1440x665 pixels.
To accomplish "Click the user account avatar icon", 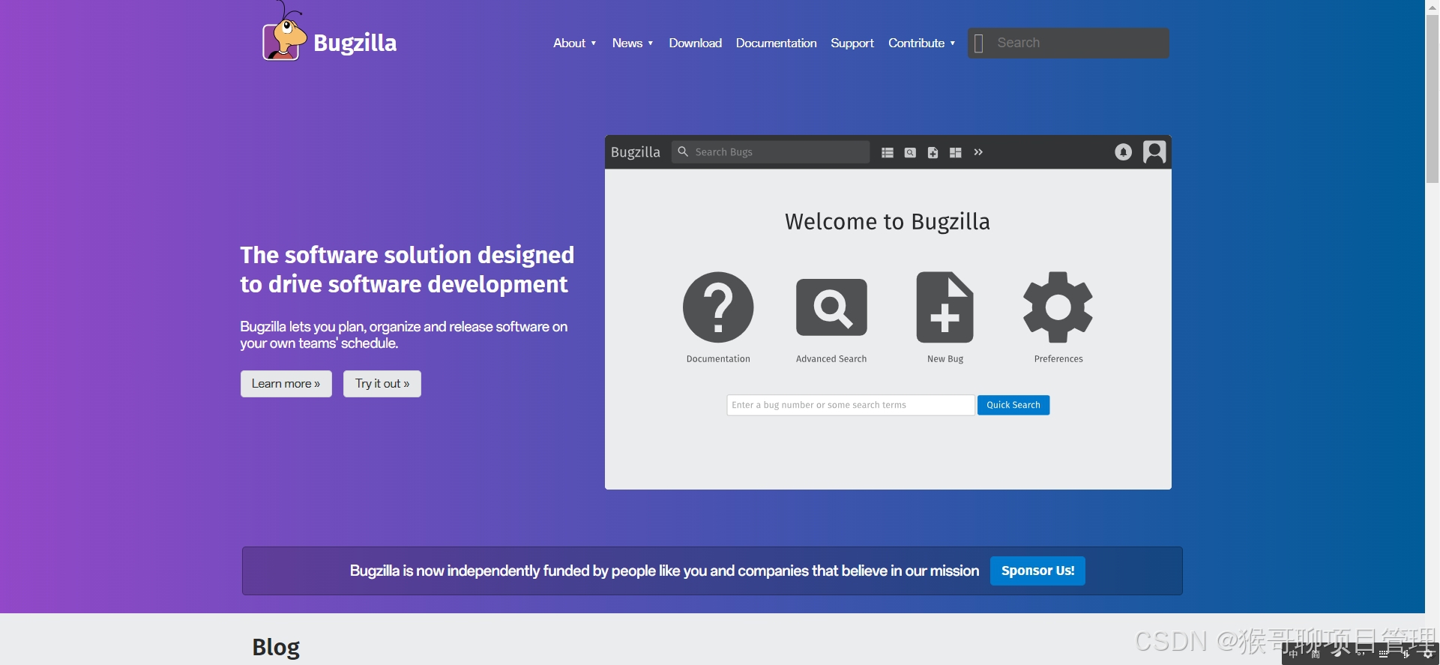I will [x=1154, y=152].
